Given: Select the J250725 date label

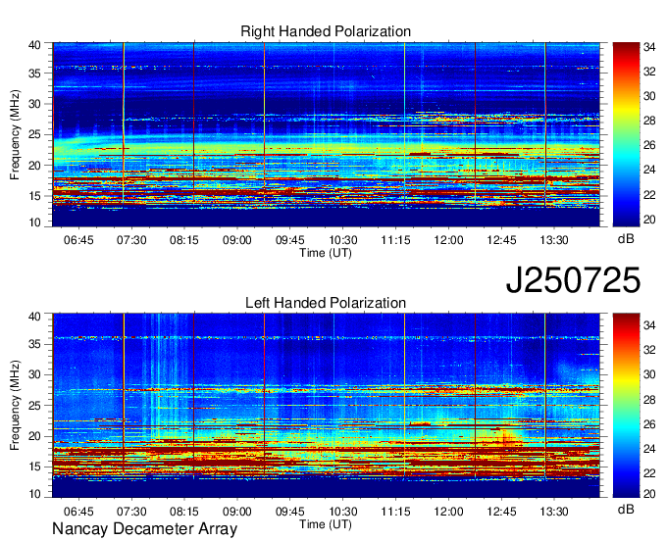Looking at the screenshot, I should click(573, 280).
